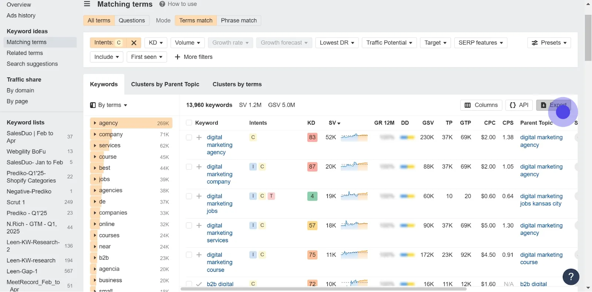
Task: Click the By terms list icon
Action: coord(93,105)
